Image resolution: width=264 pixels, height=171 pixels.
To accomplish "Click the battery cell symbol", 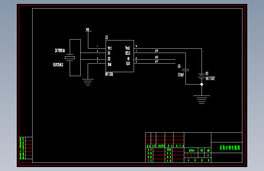I will 202,76.
